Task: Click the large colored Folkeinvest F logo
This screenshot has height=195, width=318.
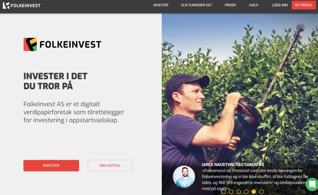Action: coord(30,44)
